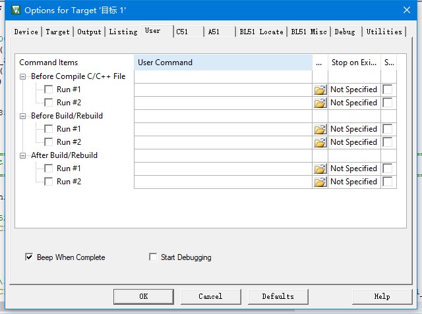422x314 pixels.
Task: Check Run #2 under After Build/Rebuild
Action: [x=49, y=182]
